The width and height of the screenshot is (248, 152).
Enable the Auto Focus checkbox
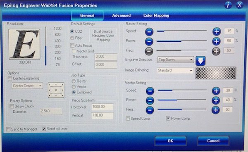72,45
